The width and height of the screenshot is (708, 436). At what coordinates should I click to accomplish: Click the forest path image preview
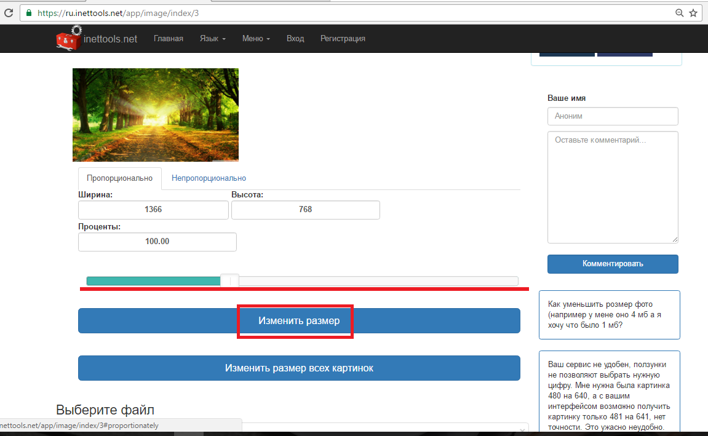click(155, 114)
